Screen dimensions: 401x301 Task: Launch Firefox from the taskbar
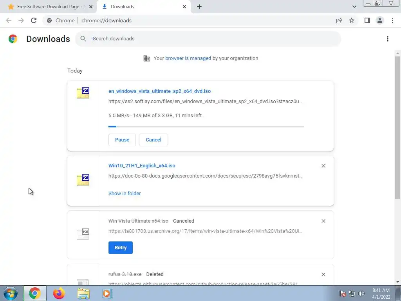59,293
